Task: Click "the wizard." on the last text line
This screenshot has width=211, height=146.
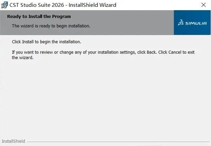Action: (23, 58)
